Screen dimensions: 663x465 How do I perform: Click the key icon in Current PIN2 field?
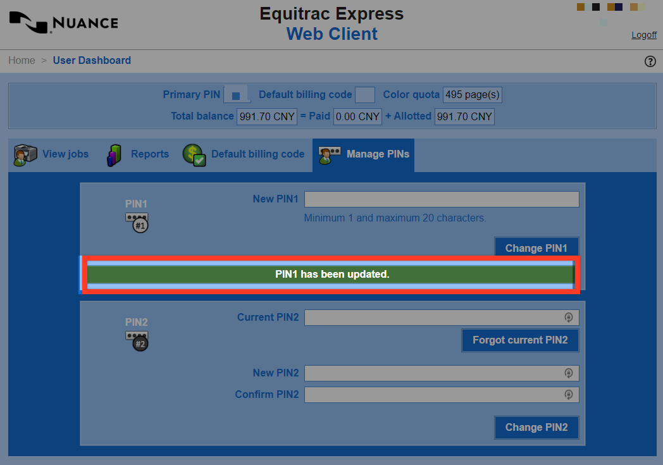click(569, 318)
